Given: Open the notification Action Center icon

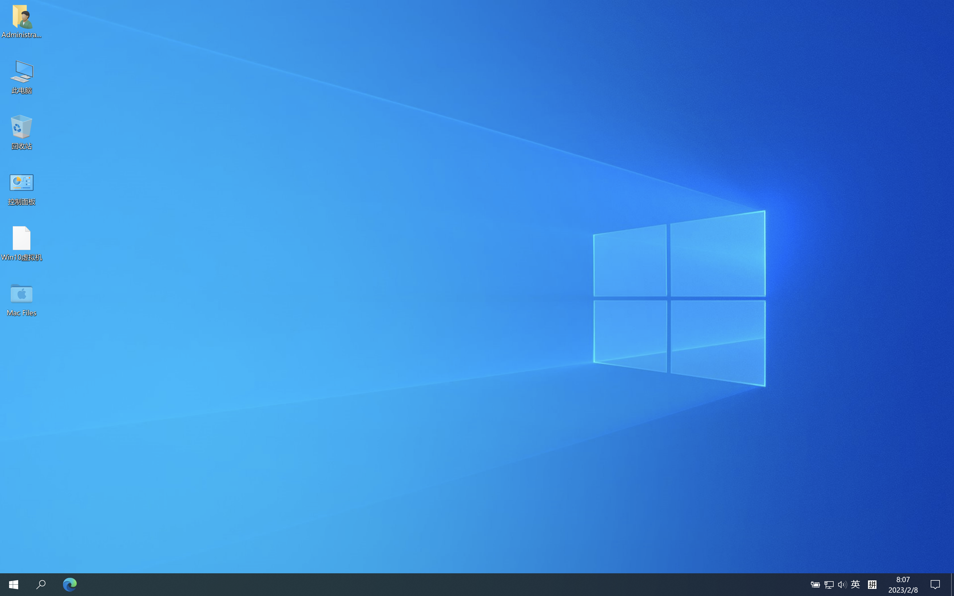Looking at the screenshot, I should 935,584.
